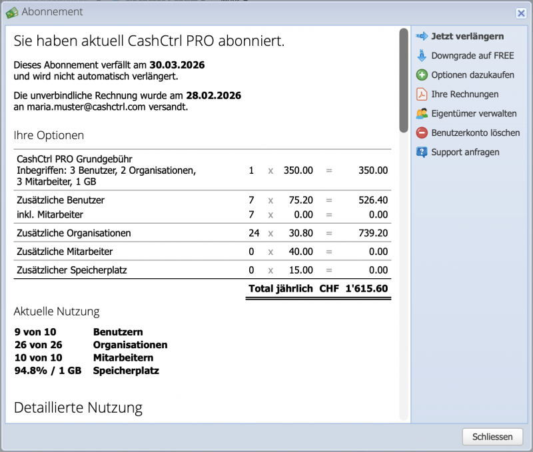
Task: Open Eigentümer verwalten
Action: point(474,113)
